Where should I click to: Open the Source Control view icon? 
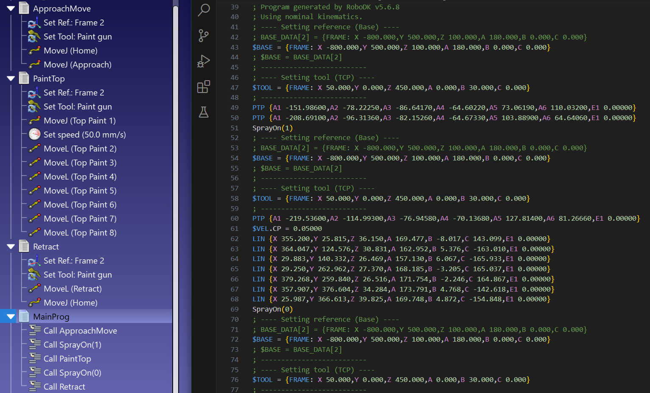[204, 36]
